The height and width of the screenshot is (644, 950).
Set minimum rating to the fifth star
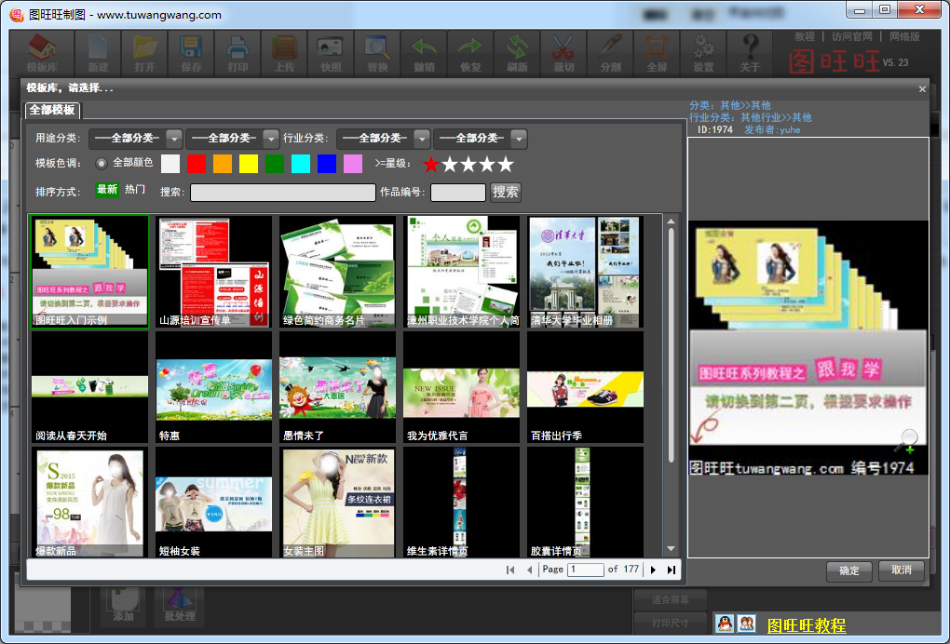506,164
